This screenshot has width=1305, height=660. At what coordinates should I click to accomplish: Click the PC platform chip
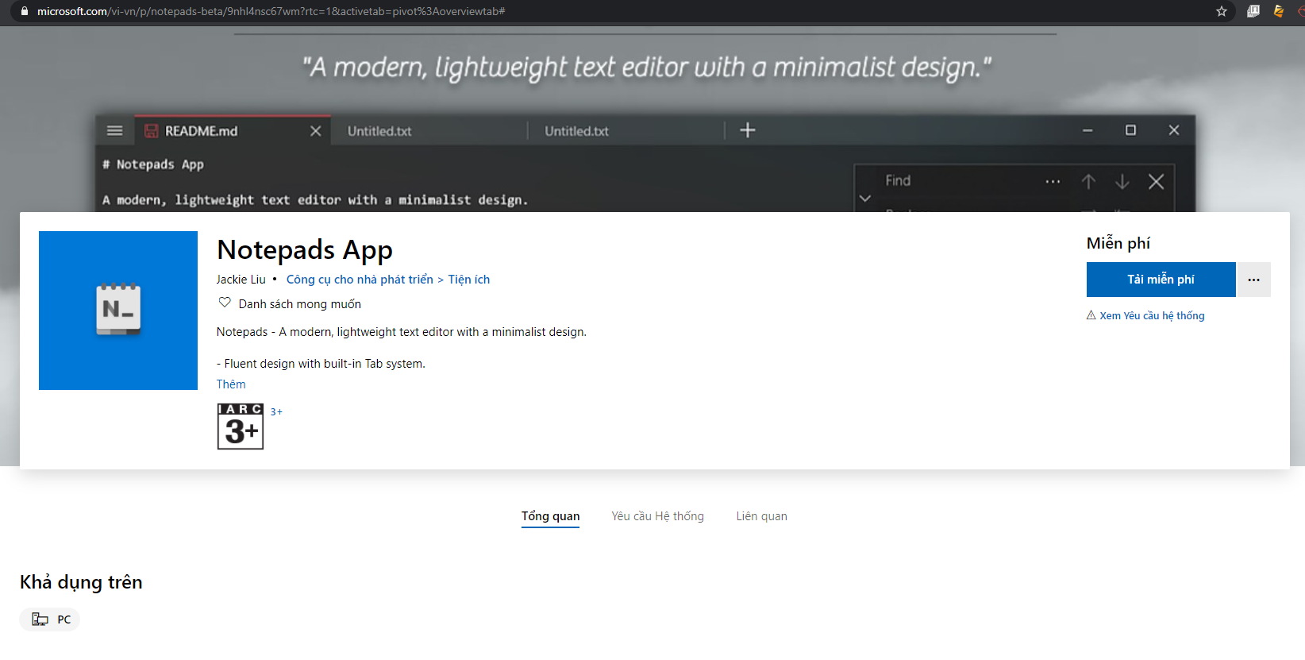(x=50, y=619)
